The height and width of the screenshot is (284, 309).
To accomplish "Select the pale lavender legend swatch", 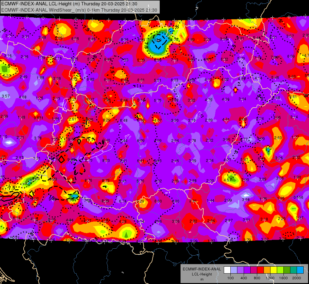I will coord(234,270).
